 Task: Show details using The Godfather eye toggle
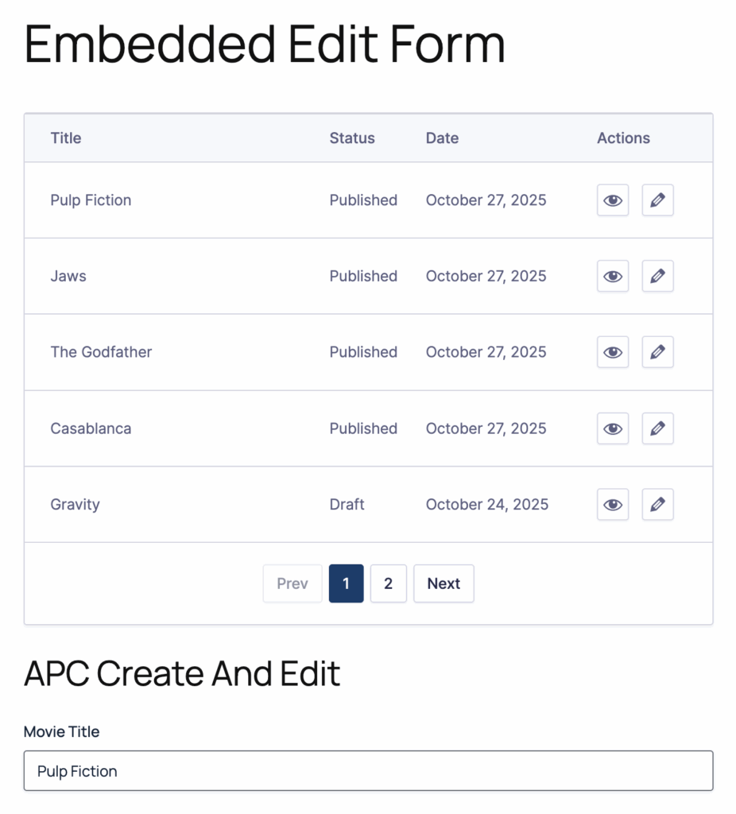click(612, 352)
